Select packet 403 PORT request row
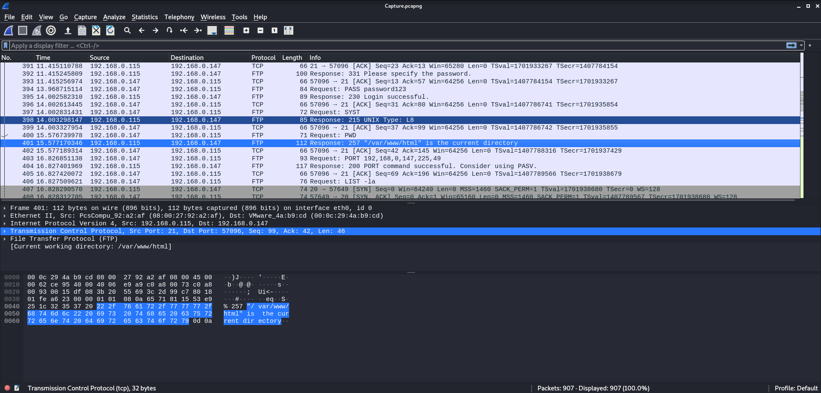The height and width of the screenshot is (393, 821). pos(400,159)
